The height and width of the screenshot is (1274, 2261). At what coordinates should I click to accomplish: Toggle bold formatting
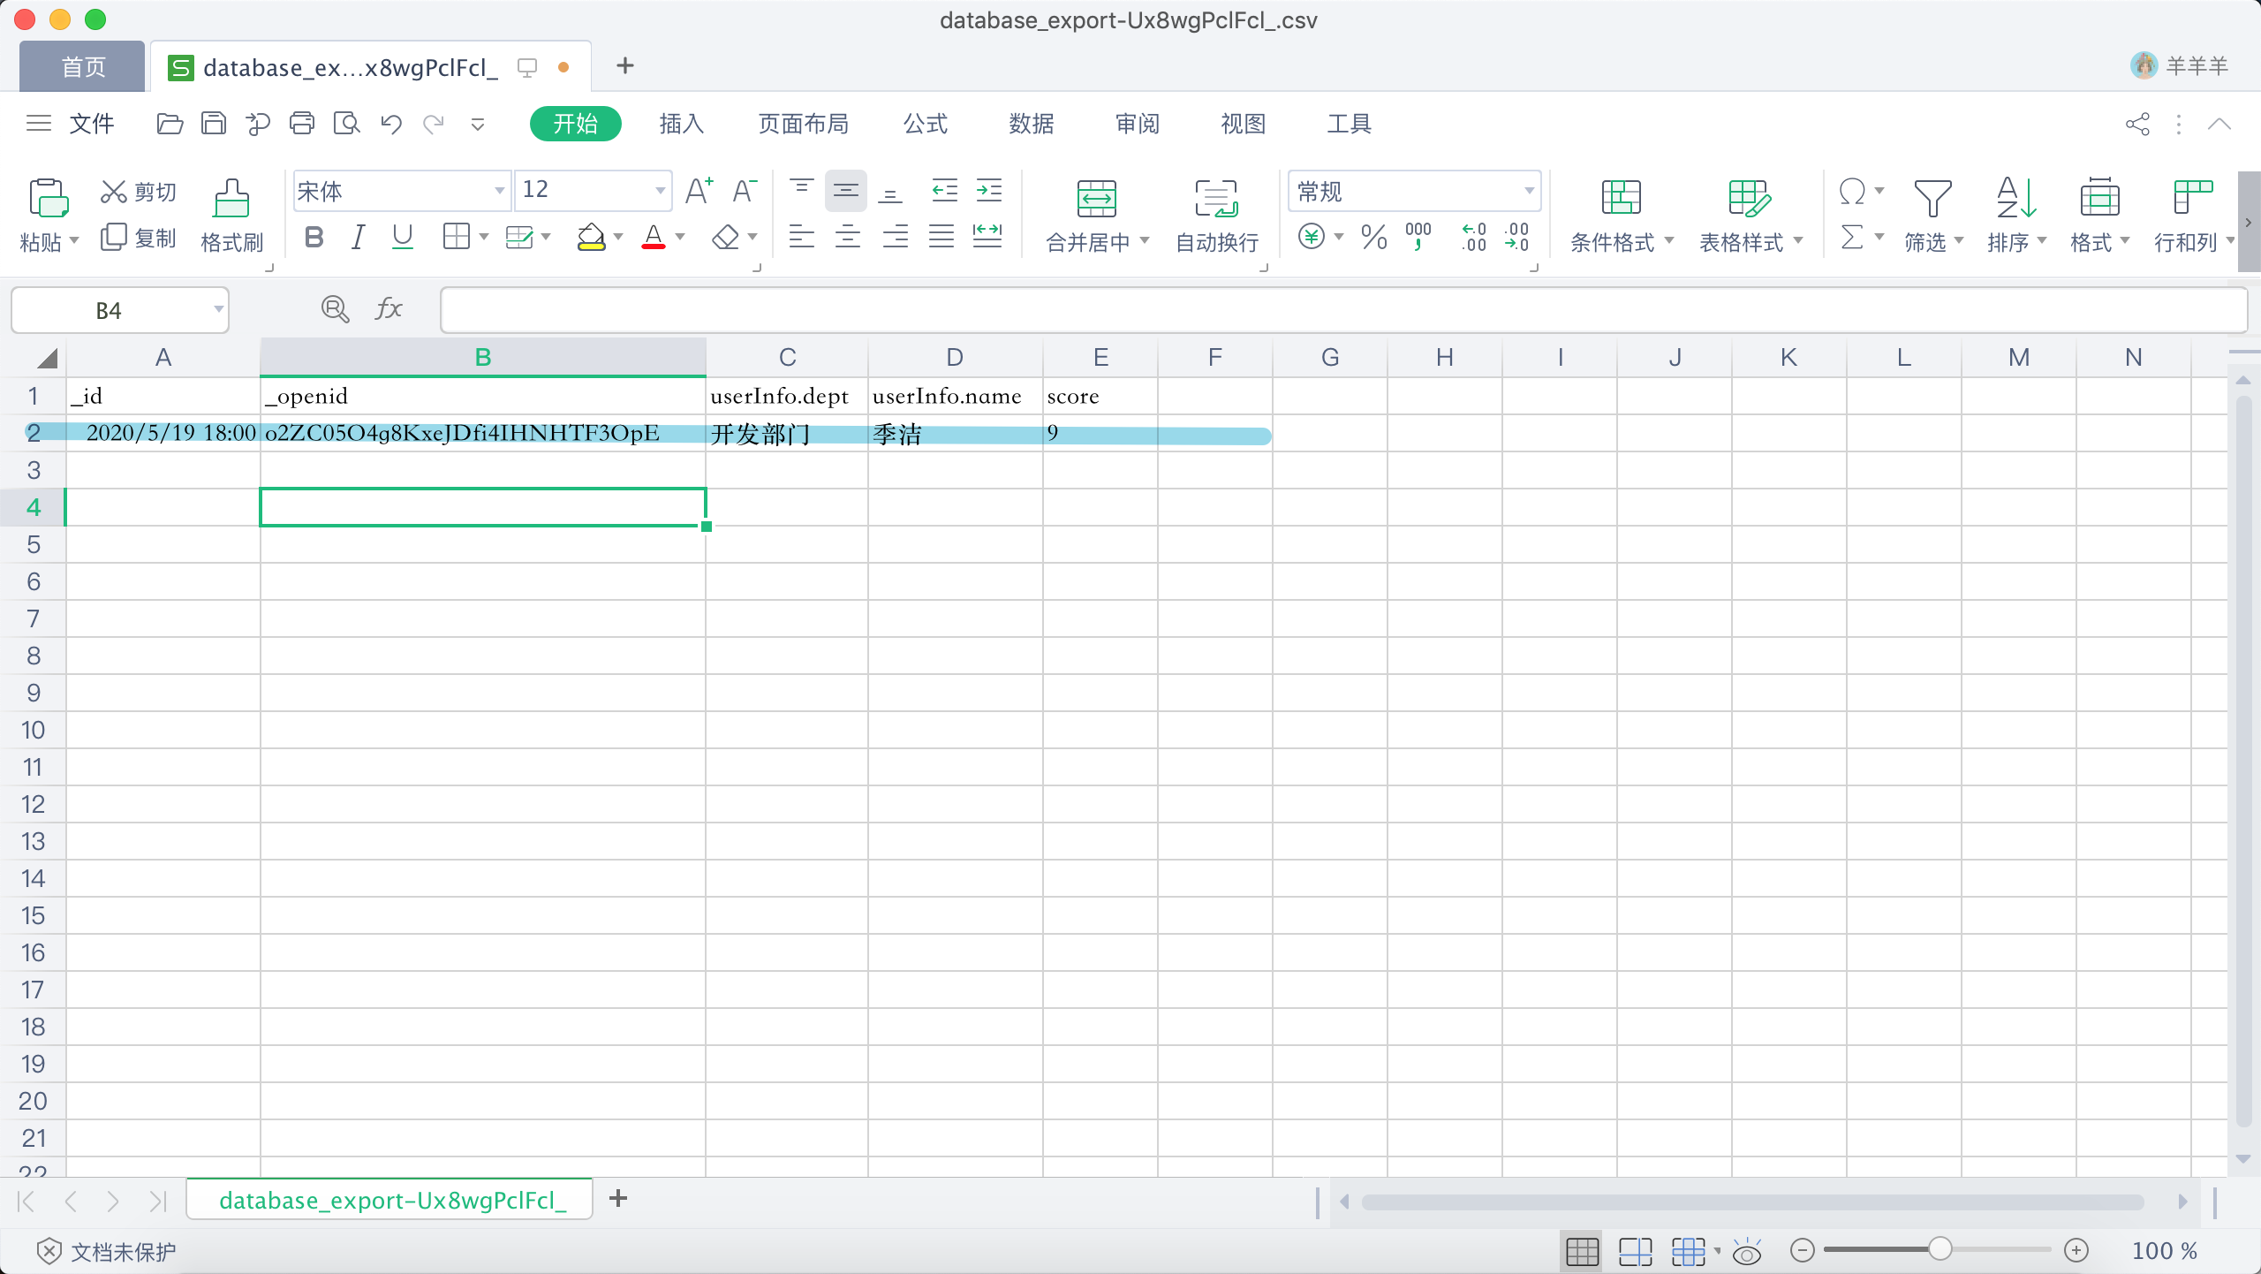coord(314,238)
